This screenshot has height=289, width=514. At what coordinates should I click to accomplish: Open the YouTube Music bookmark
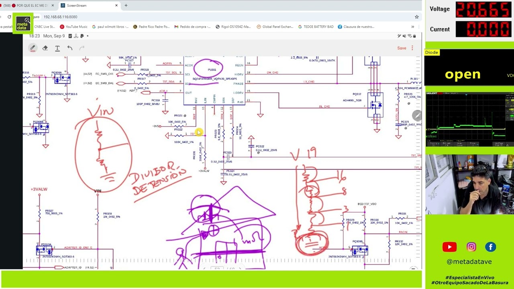coord(73,27)
